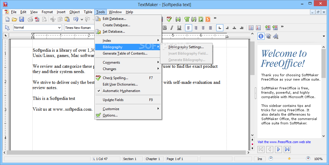The height and width of the screenshot is (165, 329).
Task: Select Update Fields menu entry
Action: (x=128, y=100)
